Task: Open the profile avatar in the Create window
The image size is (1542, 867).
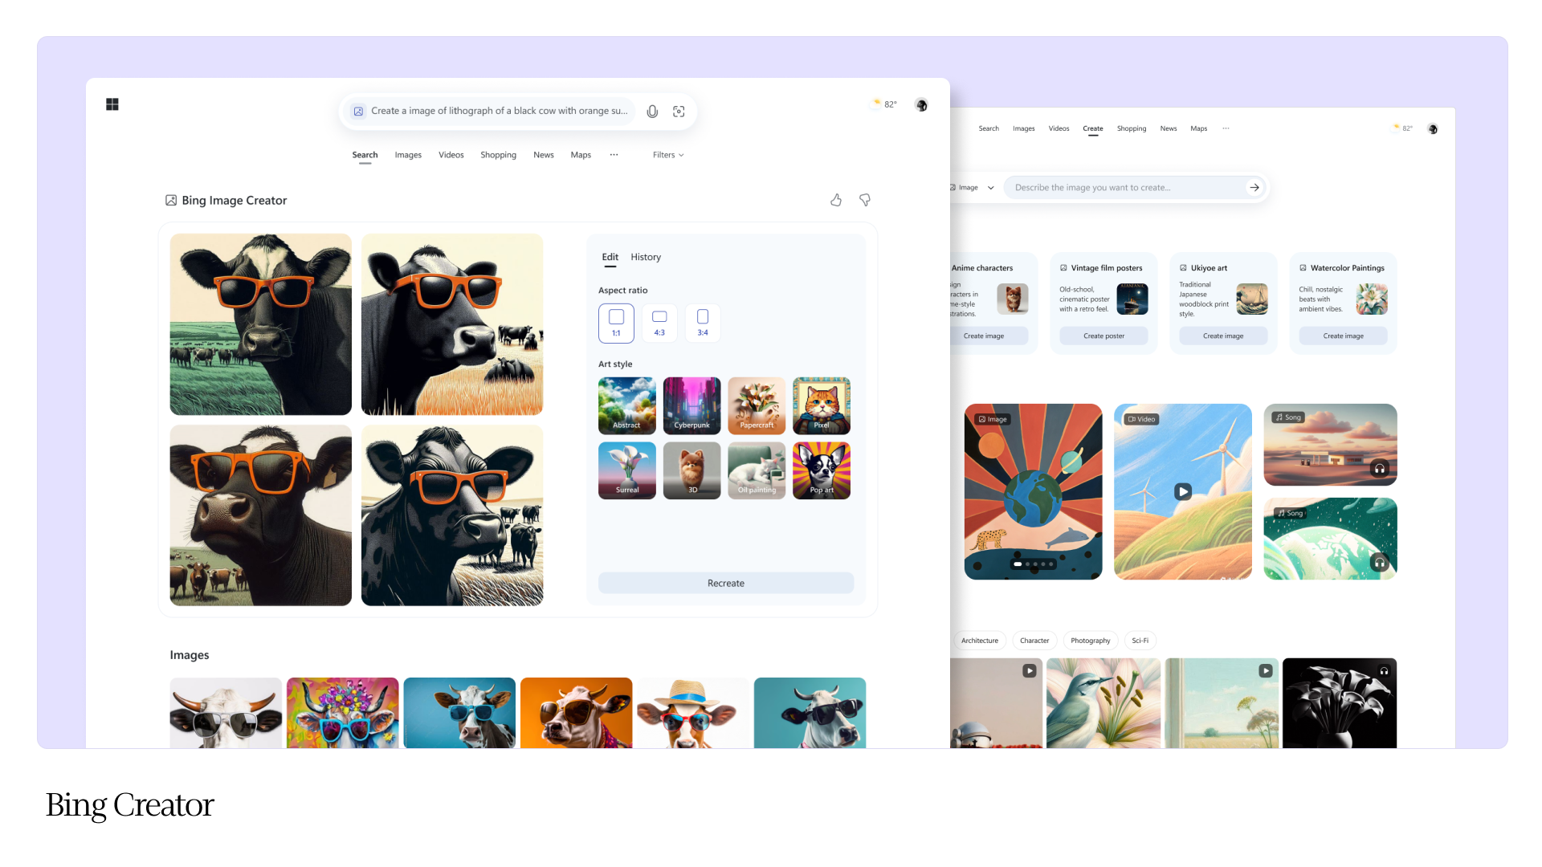Action: tap(1433, 128)
